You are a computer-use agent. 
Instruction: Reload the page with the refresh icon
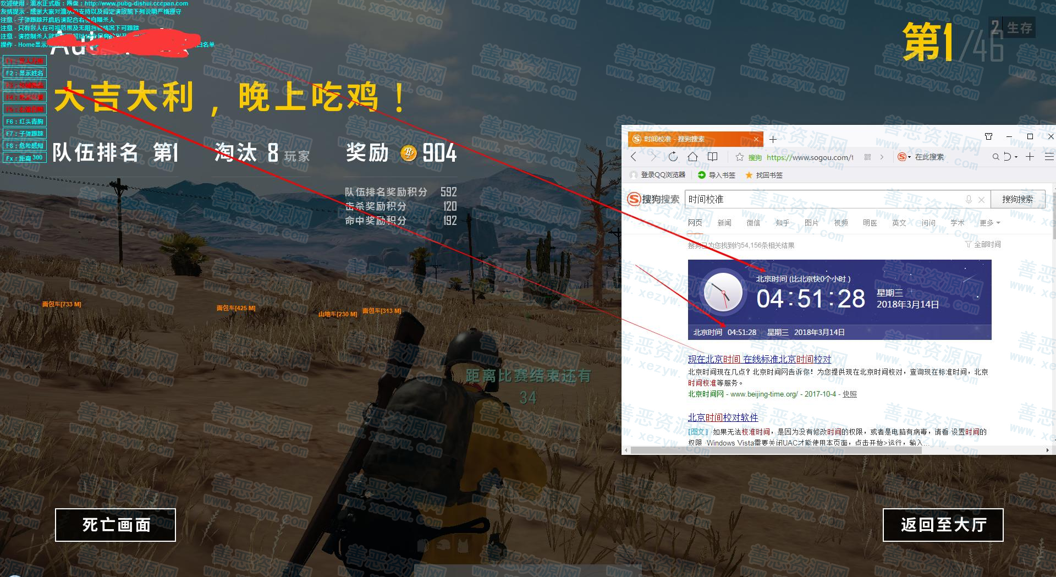point(673,157)
